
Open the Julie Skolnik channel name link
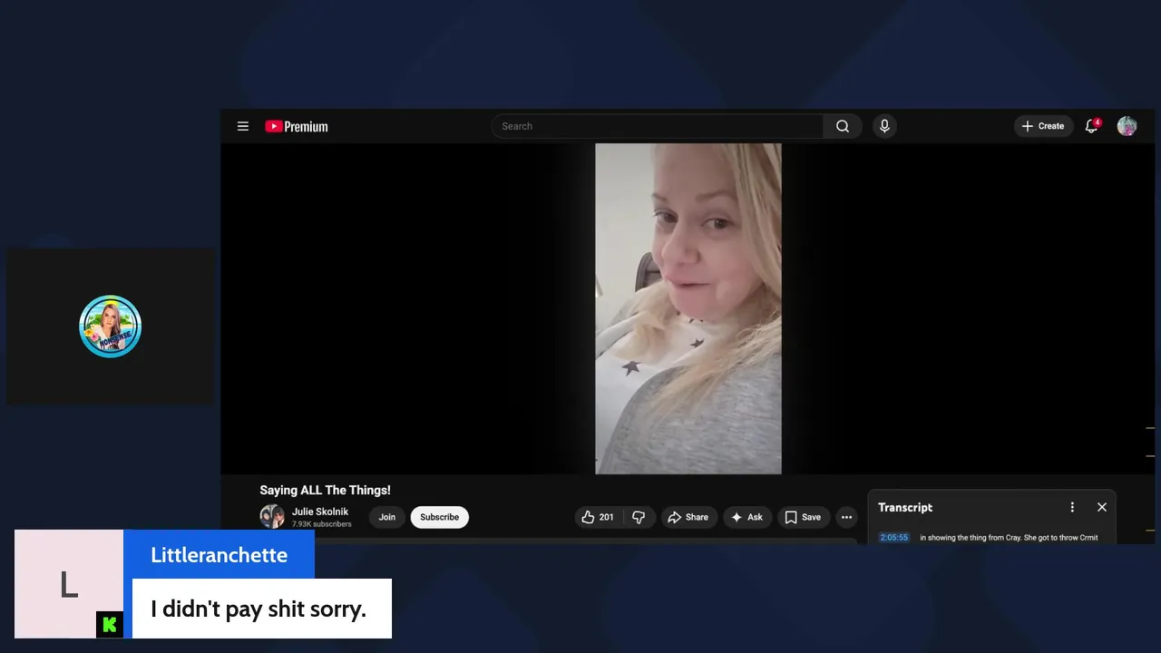tap(320, 512)
